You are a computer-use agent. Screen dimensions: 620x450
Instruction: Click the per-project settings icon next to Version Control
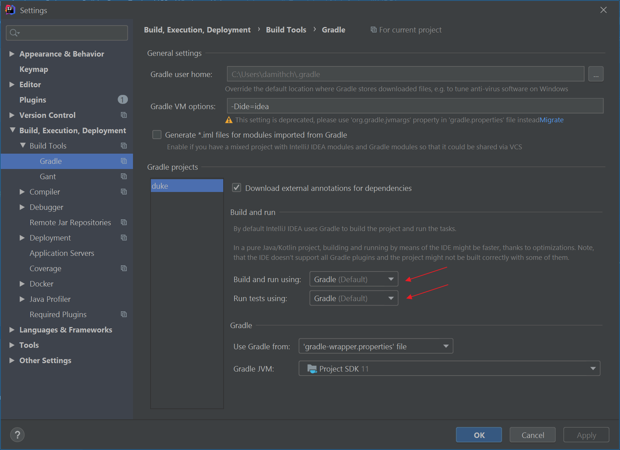[x=124, y=115]
